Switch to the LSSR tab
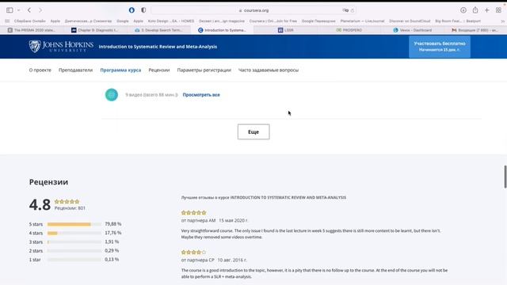The width and height of the screenshot is (507, 285). click(285, 30)
